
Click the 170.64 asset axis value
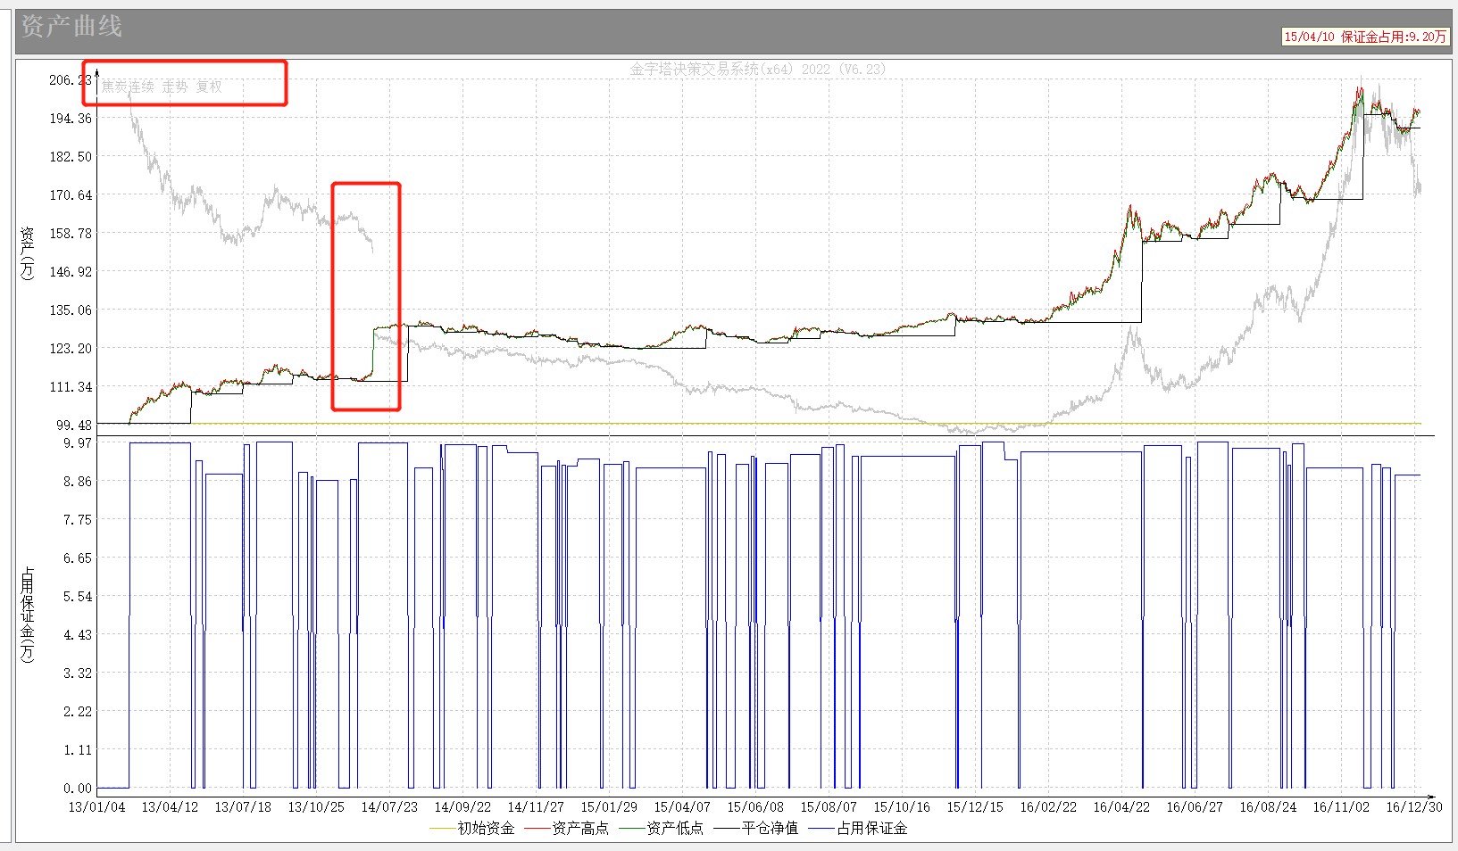coord(71,195)
